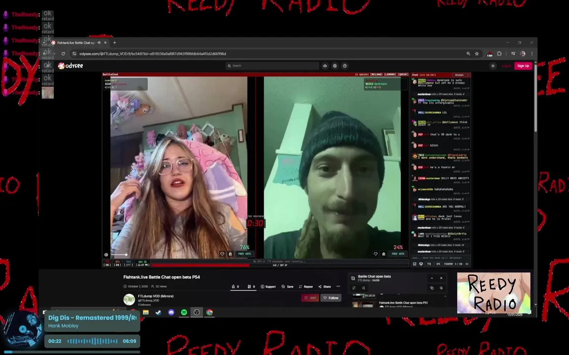The image size is (569, 355).
Task: Click the LDRBRD option in the BattleChat bar
Action: 390,74
